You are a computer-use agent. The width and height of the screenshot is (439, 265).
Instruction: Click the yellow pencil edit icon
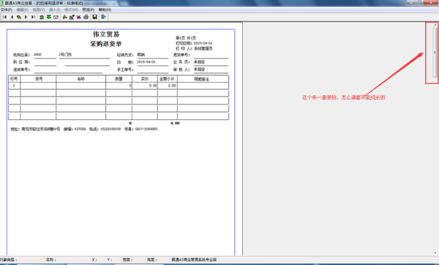tap(19, 17)
